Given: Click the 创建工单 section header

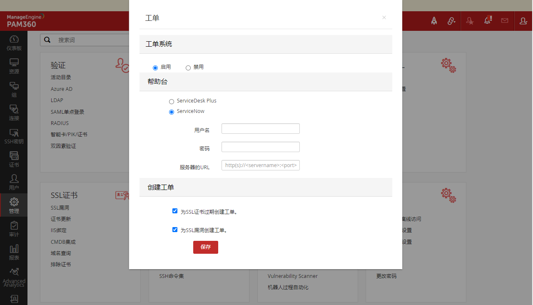Looking at the screenshot, I should pos(266,187).
